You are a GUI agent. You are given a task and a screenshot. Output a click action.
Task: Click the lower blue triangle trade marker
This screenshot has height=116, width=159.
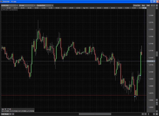[x=135, y=96]
